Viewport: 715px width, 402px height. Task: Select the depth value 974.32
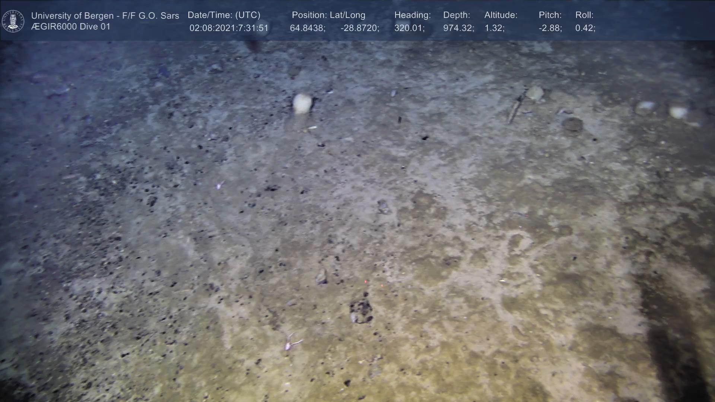tap(458, 28)
